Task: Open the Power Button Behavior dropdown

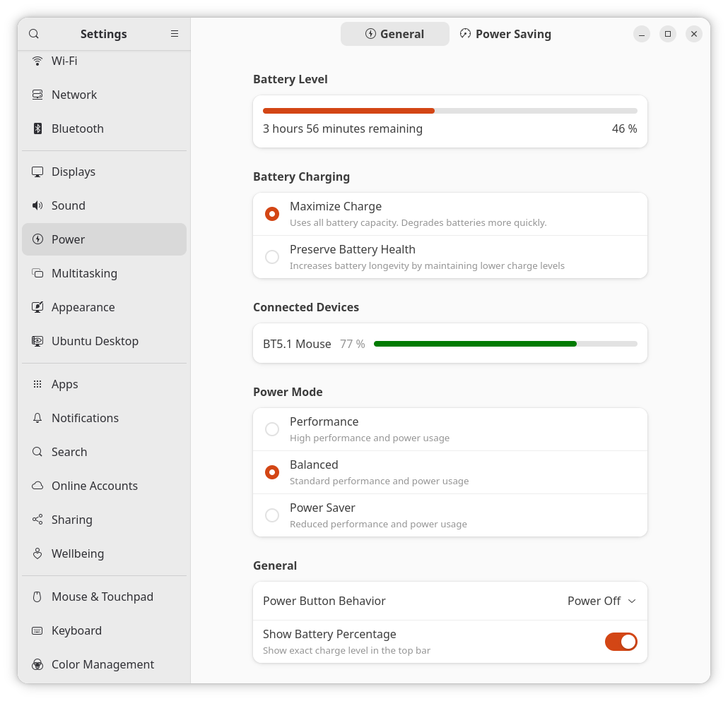Action: [601, 601]
